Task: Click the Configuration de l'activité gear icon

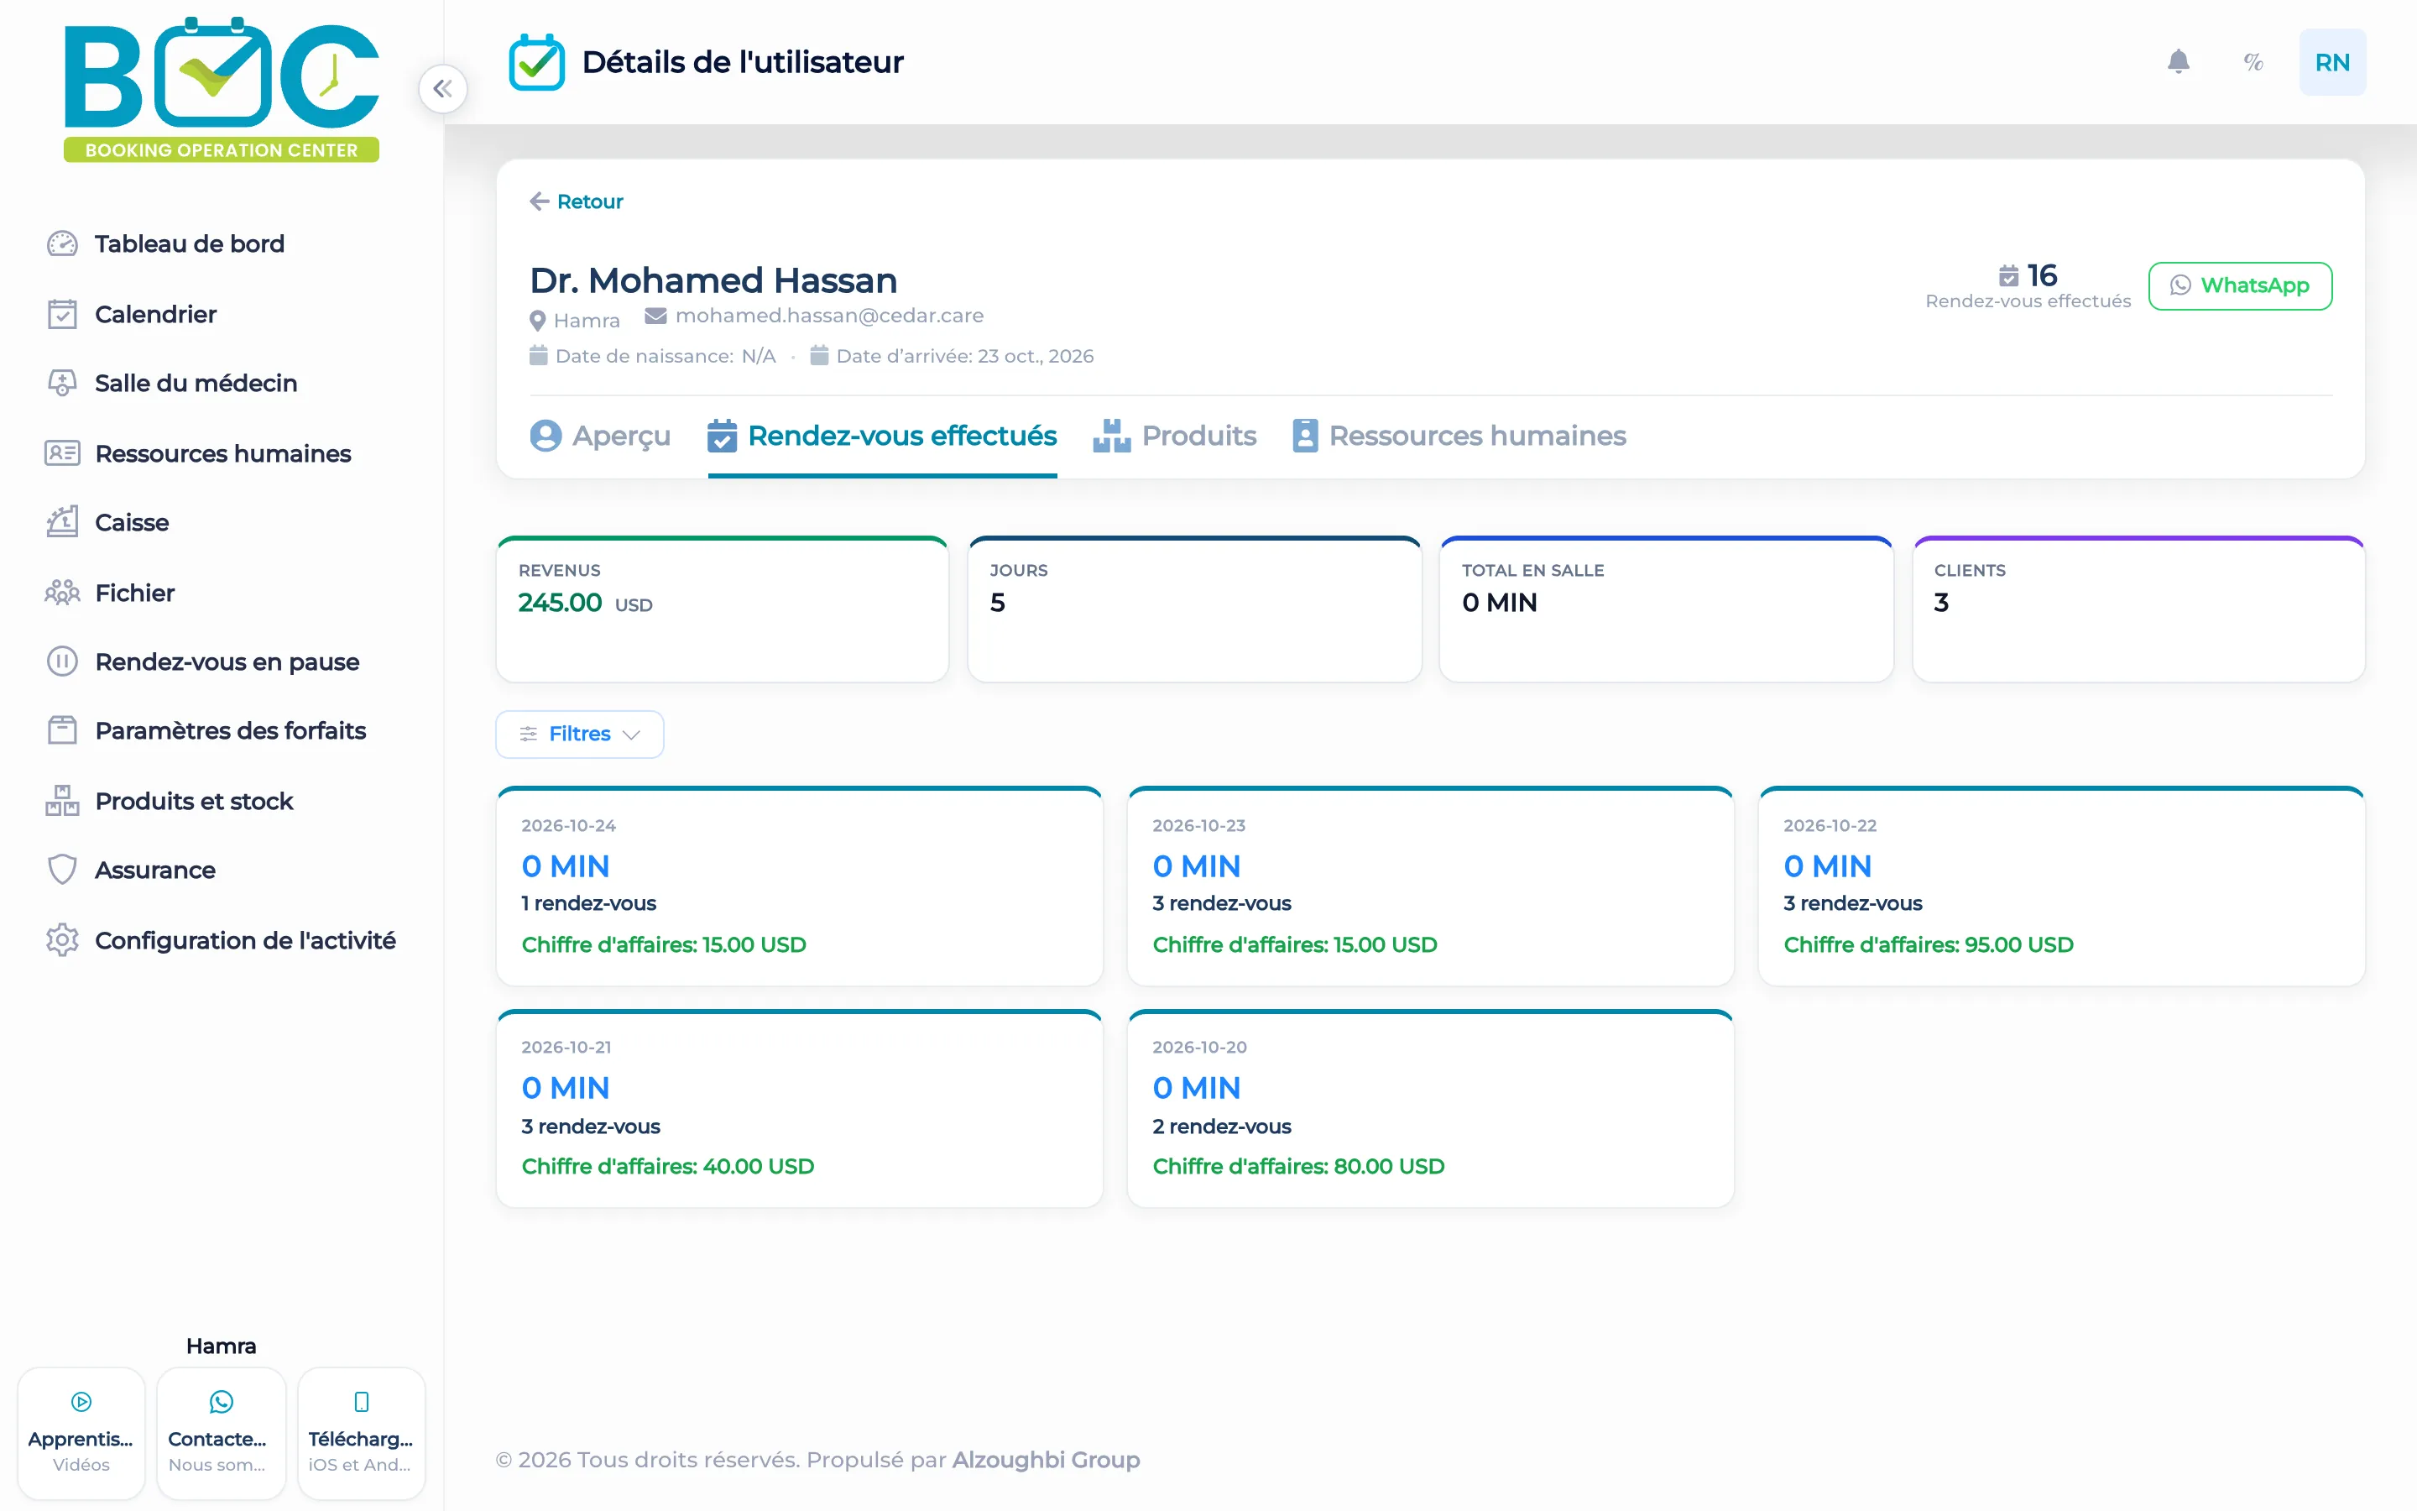Action: pyautogui.click(x=62, y=940)
